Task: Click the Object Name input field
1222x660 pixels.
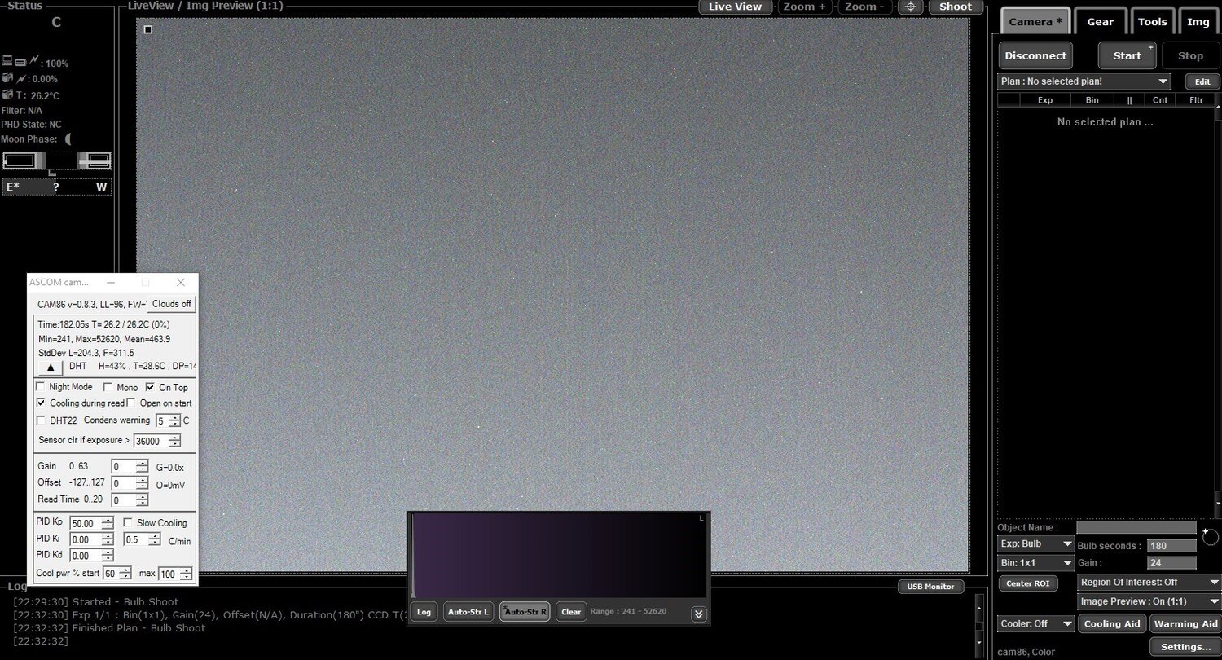Action: pos(1136,528)
